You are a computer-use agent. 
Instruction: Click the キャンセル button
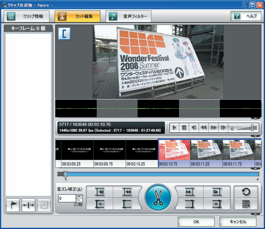click(238, 222)
